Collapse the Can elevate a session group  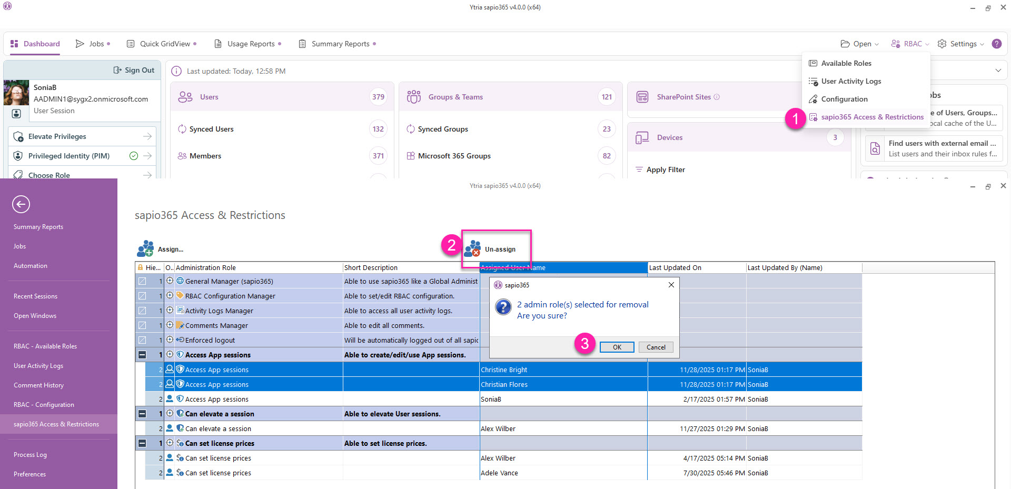tap(141, 414)
